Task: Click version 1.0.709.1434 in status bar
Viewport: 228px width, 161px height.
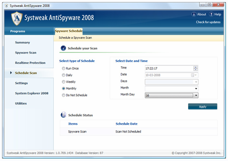Action: click(x=64, y=153)
